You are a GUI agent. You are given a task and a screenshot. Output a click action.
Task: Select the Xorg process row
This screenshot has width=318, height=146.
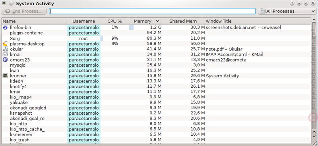pos(156,38)
